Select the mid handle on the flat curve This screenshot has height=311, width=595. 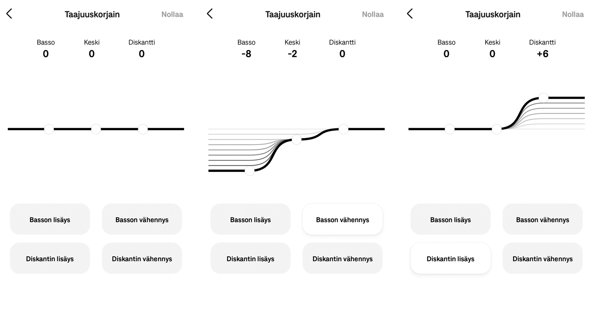point(96,129)
